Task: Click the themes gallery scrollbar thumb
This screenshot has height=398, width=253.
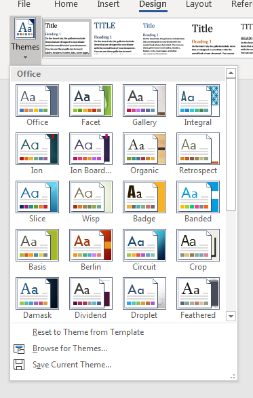Action: pyautogui.click(x=231, y=144)
